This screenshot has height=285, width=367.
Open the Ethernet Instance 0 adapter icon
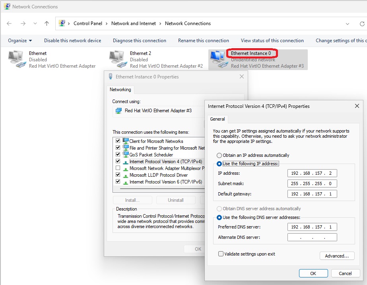pyautogui.click(x=218, y=58)
